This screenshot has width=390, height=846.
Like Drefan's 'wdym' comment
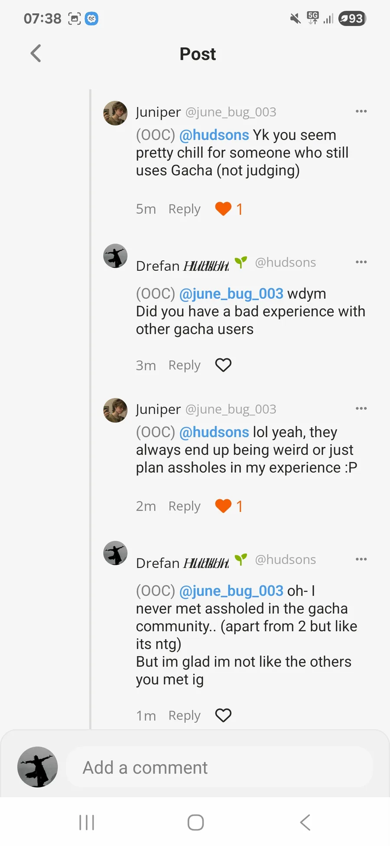223,365
